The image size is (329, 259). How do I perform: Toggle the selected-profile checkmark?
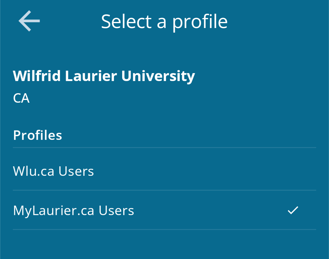293,210
